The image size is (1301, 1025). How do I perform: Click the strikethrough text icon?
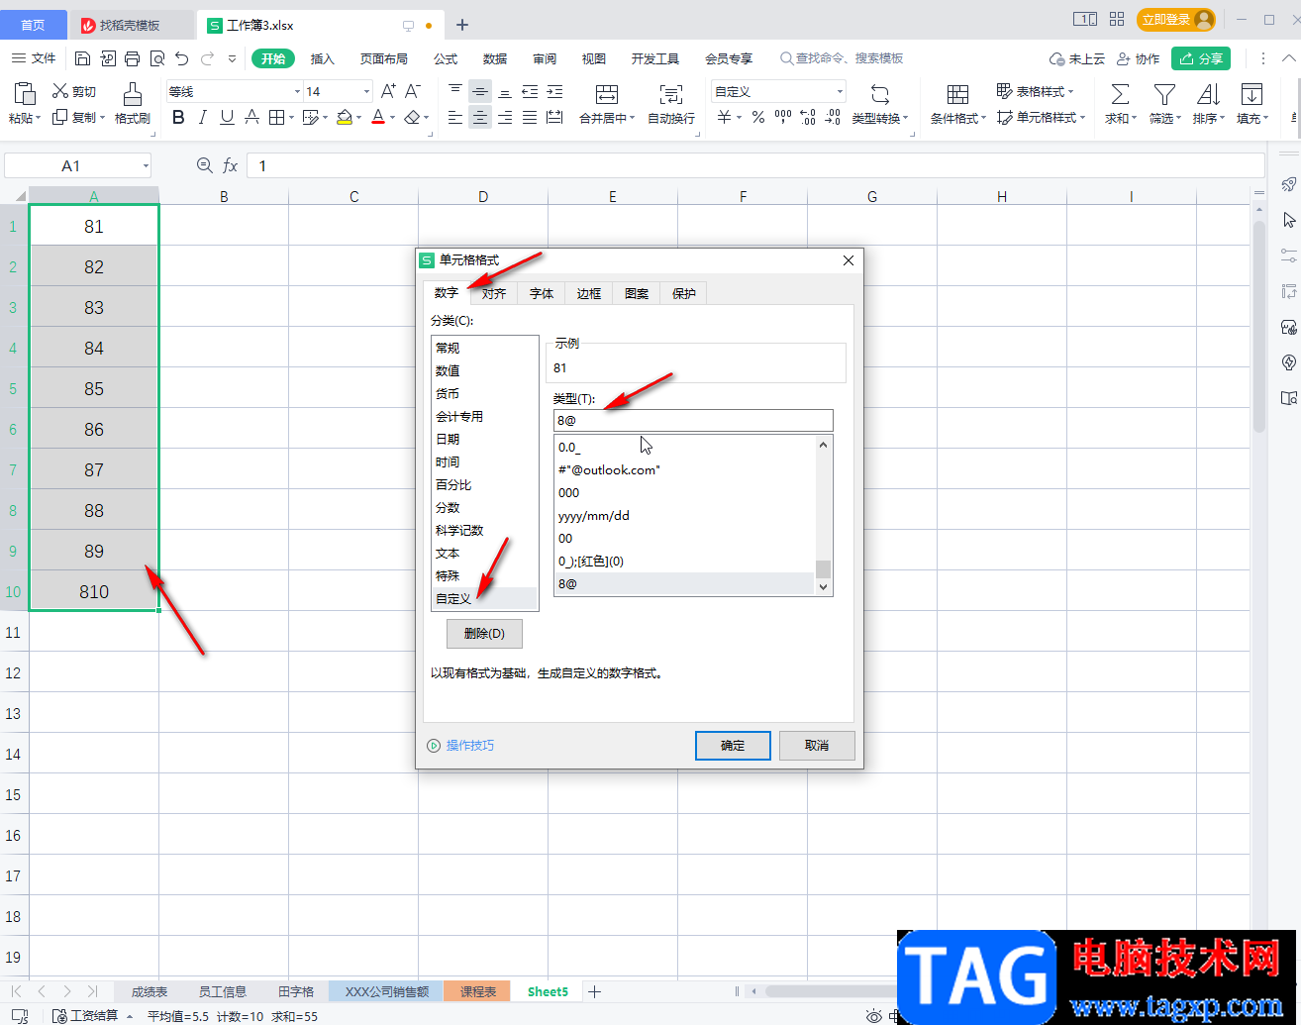pos(251,118)
